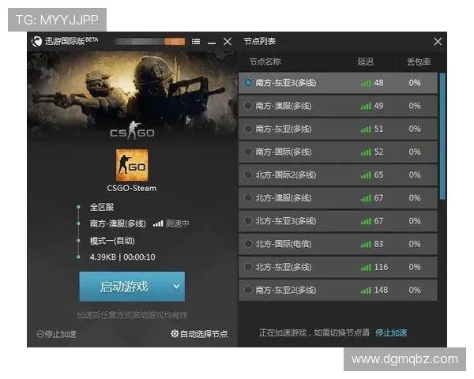Click the gear icon beside 自动选择节点
474x379 pixels.
coord(175,334)
